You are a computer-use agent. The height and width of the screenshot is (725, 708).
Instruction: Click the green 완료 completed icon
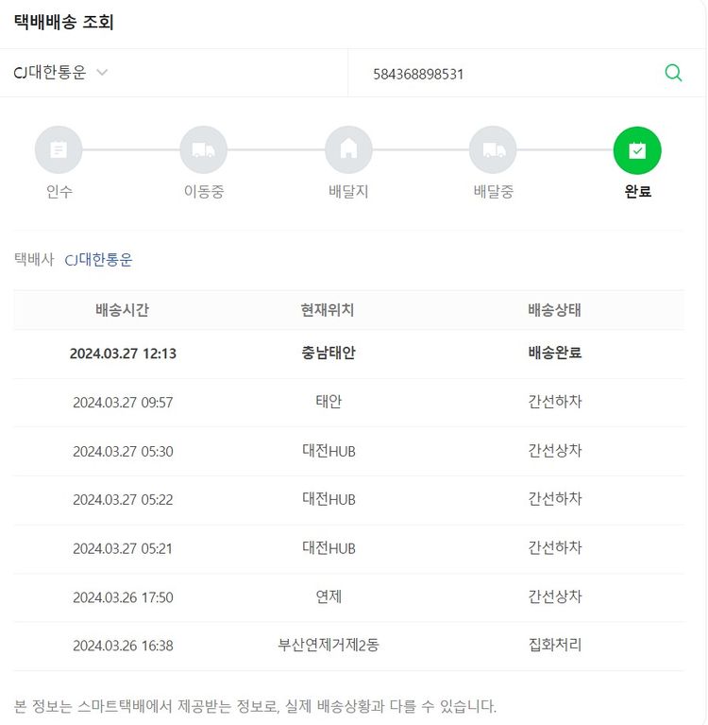[637, 150]
